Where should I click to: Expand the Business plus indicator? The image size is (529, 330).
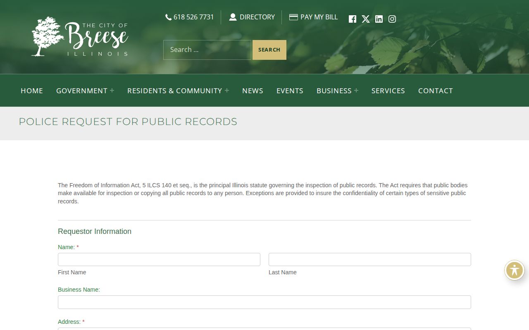[x=356, y=90]
